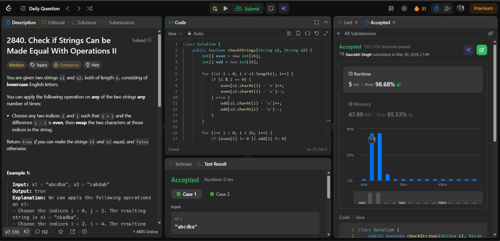The height and width of the screenshot is (241, 500).
Task: Open the layout grid icon
Action: click(391, 8)
